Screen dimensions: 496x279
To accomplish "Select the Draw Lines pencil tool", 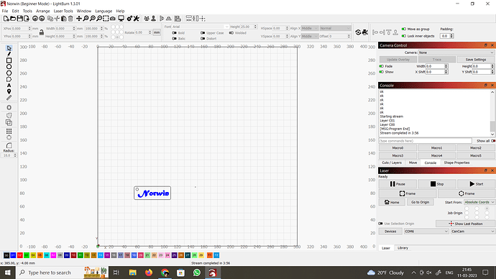I will click(9, 54).
